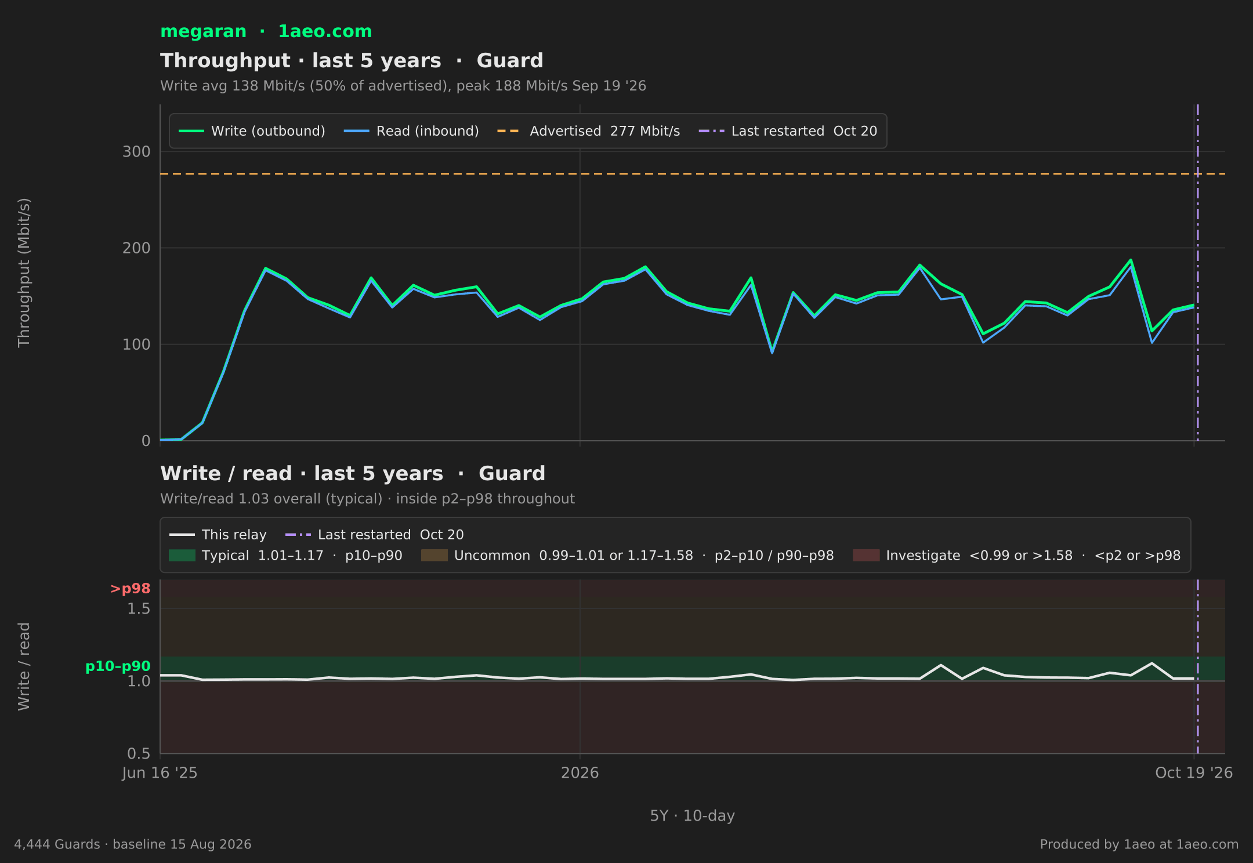
Task: Click the "Oct 19 '26" date label
Action: 1194,773
